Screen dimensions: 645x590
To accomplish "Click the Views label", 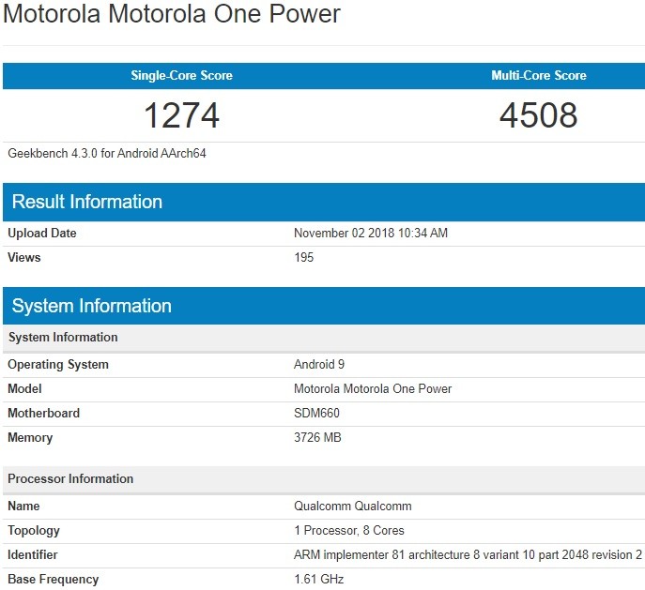I will (24, 257).
